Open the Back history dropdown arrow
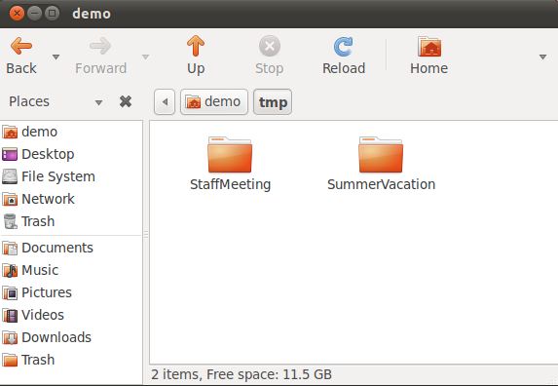 click(56, 57)
